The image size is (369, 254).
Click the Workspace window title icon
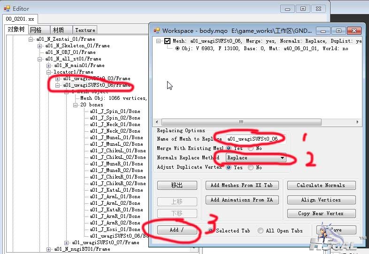(x=156, y=30)
